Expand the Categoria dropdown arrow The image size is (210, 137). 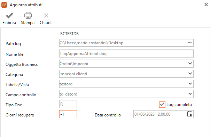tap(190, 74)
